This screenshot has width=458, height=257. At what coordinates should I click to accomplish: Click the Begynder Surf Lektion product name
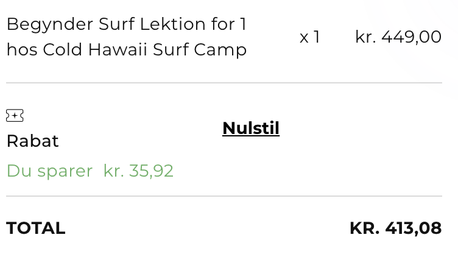[x=126, y=25]
